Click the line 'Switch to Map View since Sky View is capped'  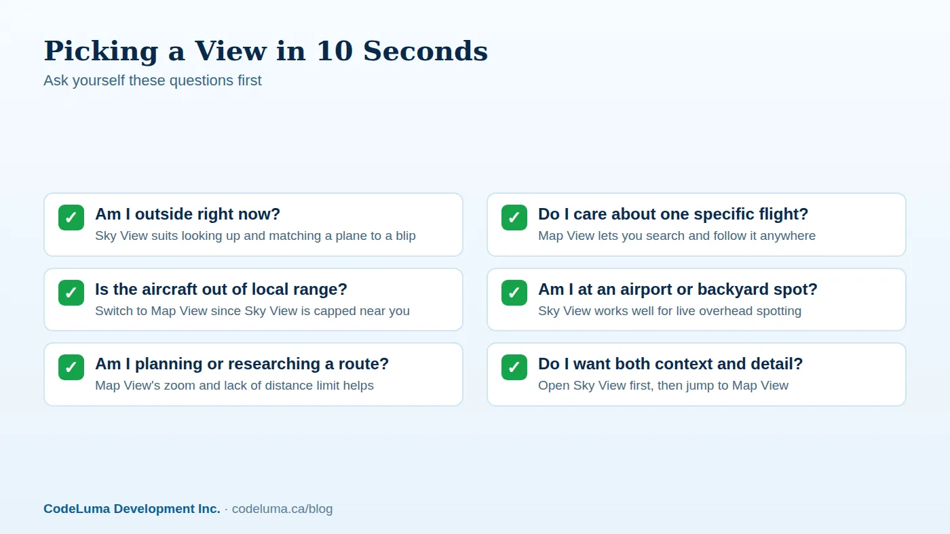pyautogui.click(x=252, y=311)
